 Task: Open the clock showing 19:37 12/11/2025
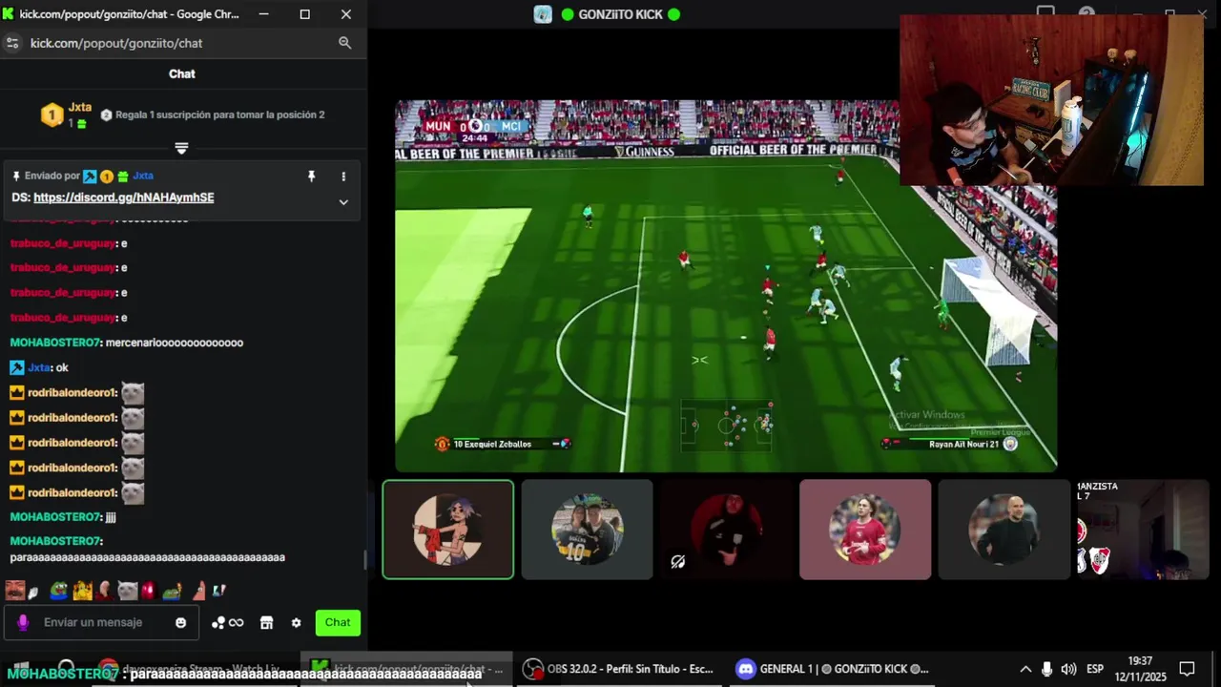(1140, 669)
